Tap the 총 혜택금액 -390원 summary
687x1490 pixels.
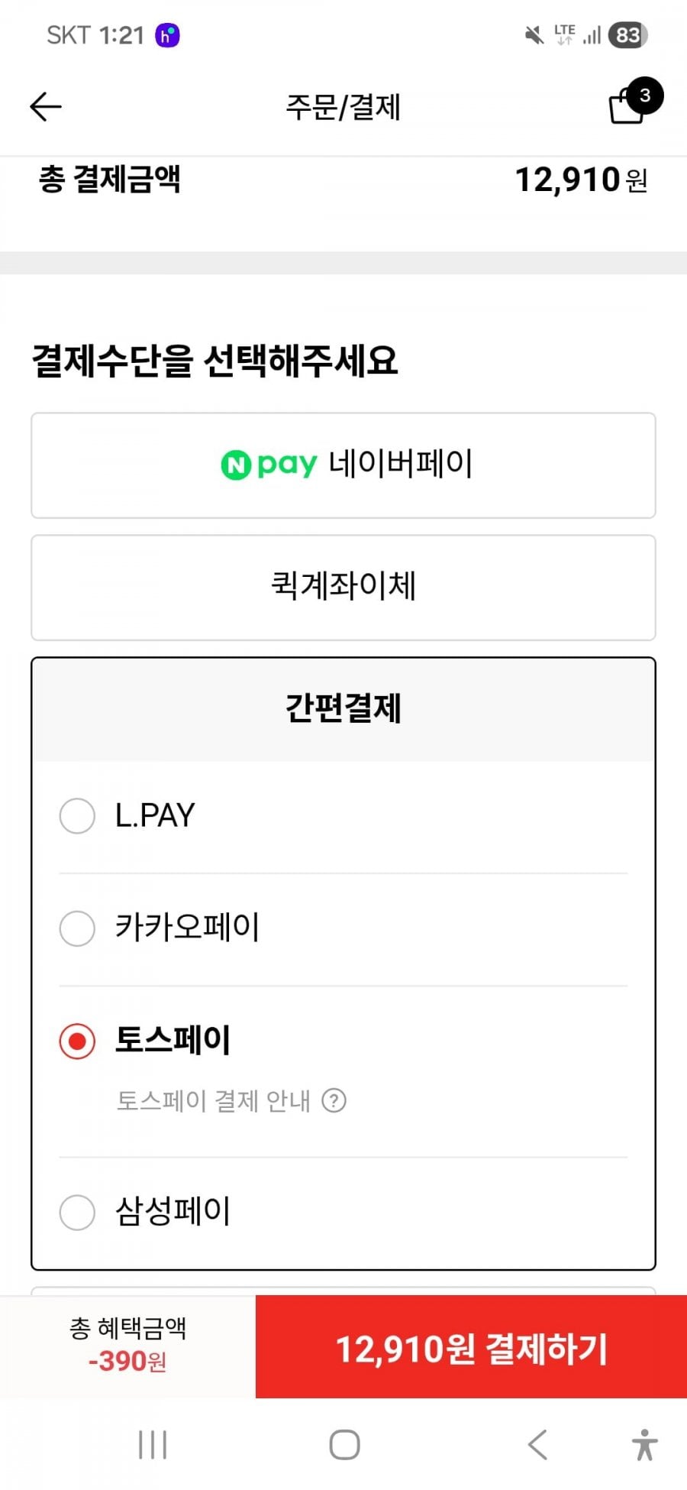pyautogui.click(x=127, y=1345)
